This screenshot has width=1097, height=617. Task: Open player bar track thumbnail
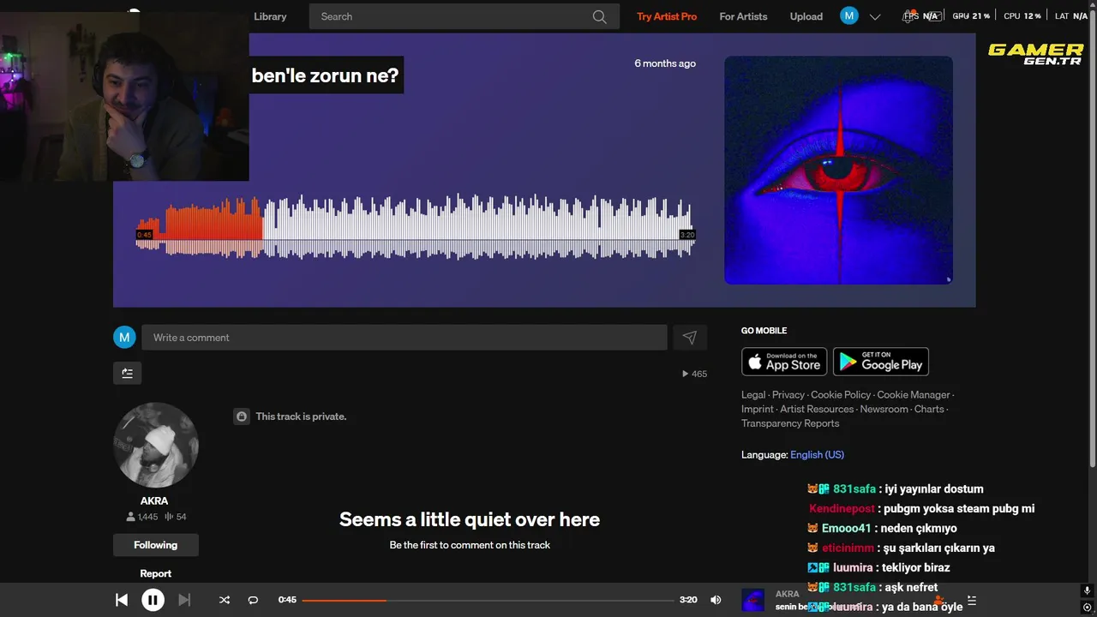(752, 600)
